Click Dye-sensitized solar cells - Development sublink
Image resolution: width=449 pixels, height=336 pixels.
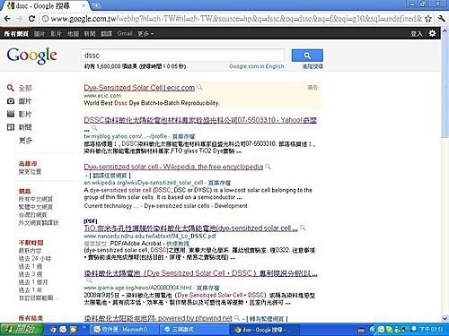[x=196, y=206]
